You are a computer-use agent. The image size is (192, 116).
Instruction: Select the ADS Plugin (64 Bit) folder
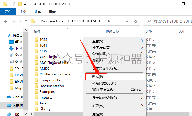pos(54,63)
